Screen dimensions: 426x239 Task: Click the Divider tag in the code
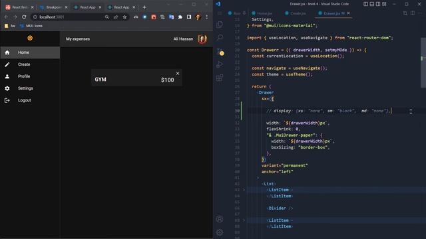(280, 208)
